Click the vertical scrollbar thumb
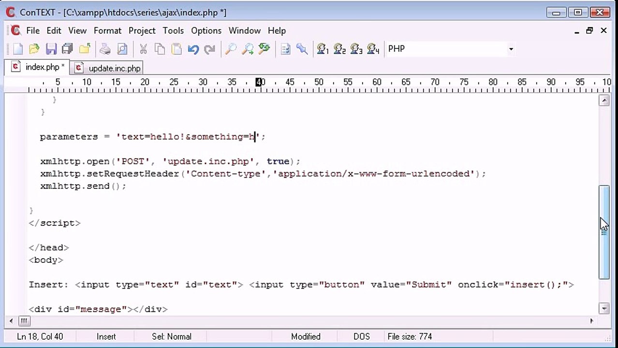 604,232
